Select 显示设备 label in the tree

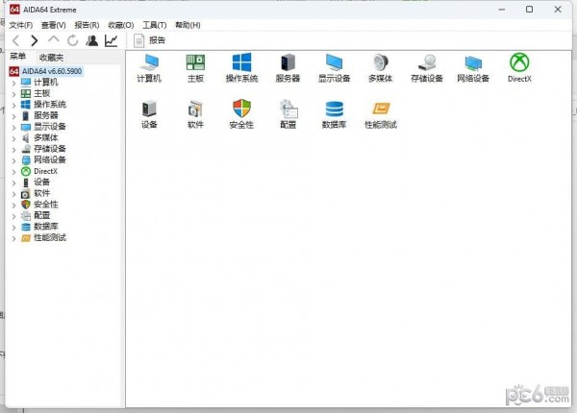point(50,127)
